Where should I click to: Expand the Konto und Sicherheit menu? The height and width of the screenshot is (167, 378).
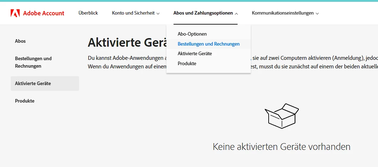(136, 13)
